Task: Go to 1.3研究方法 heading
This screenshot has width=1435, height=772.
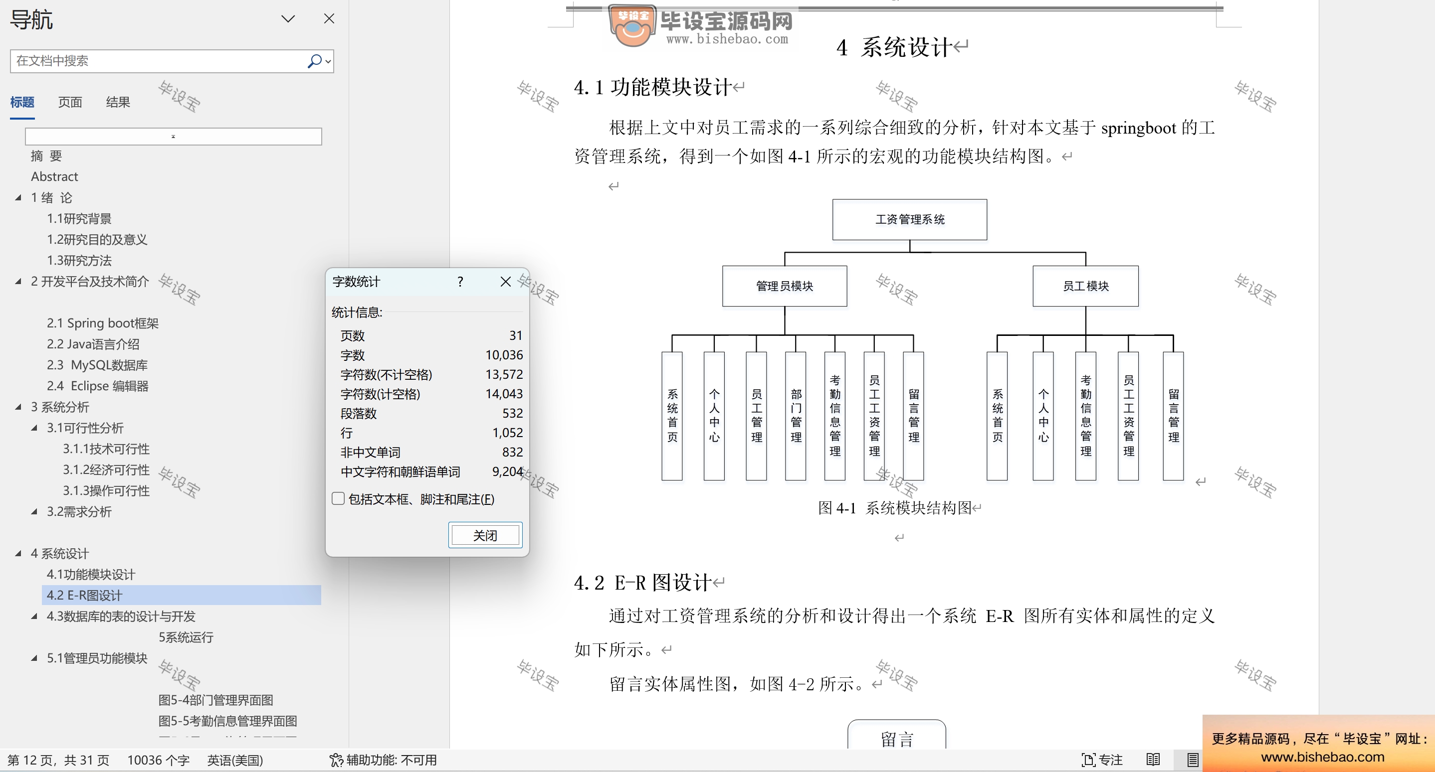Action: click(79, 261)
